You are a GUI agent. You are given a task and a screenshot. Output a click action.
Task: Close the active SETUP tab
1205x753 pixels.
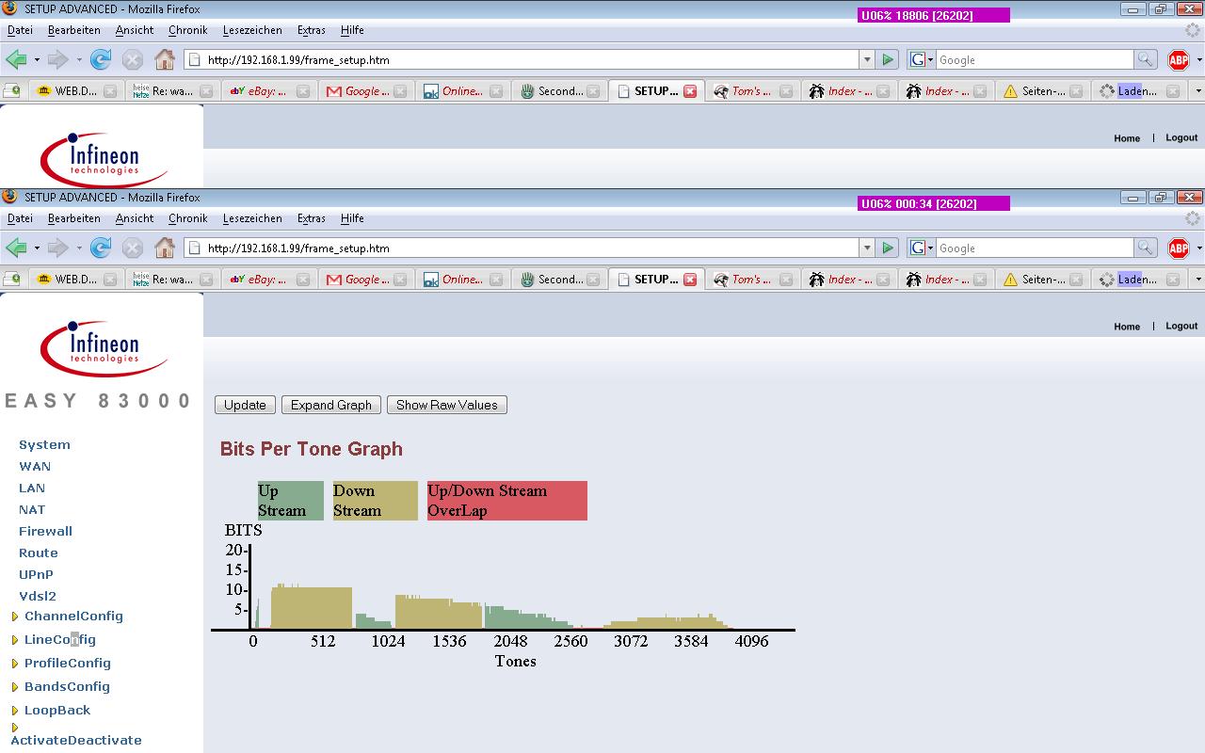690,280
